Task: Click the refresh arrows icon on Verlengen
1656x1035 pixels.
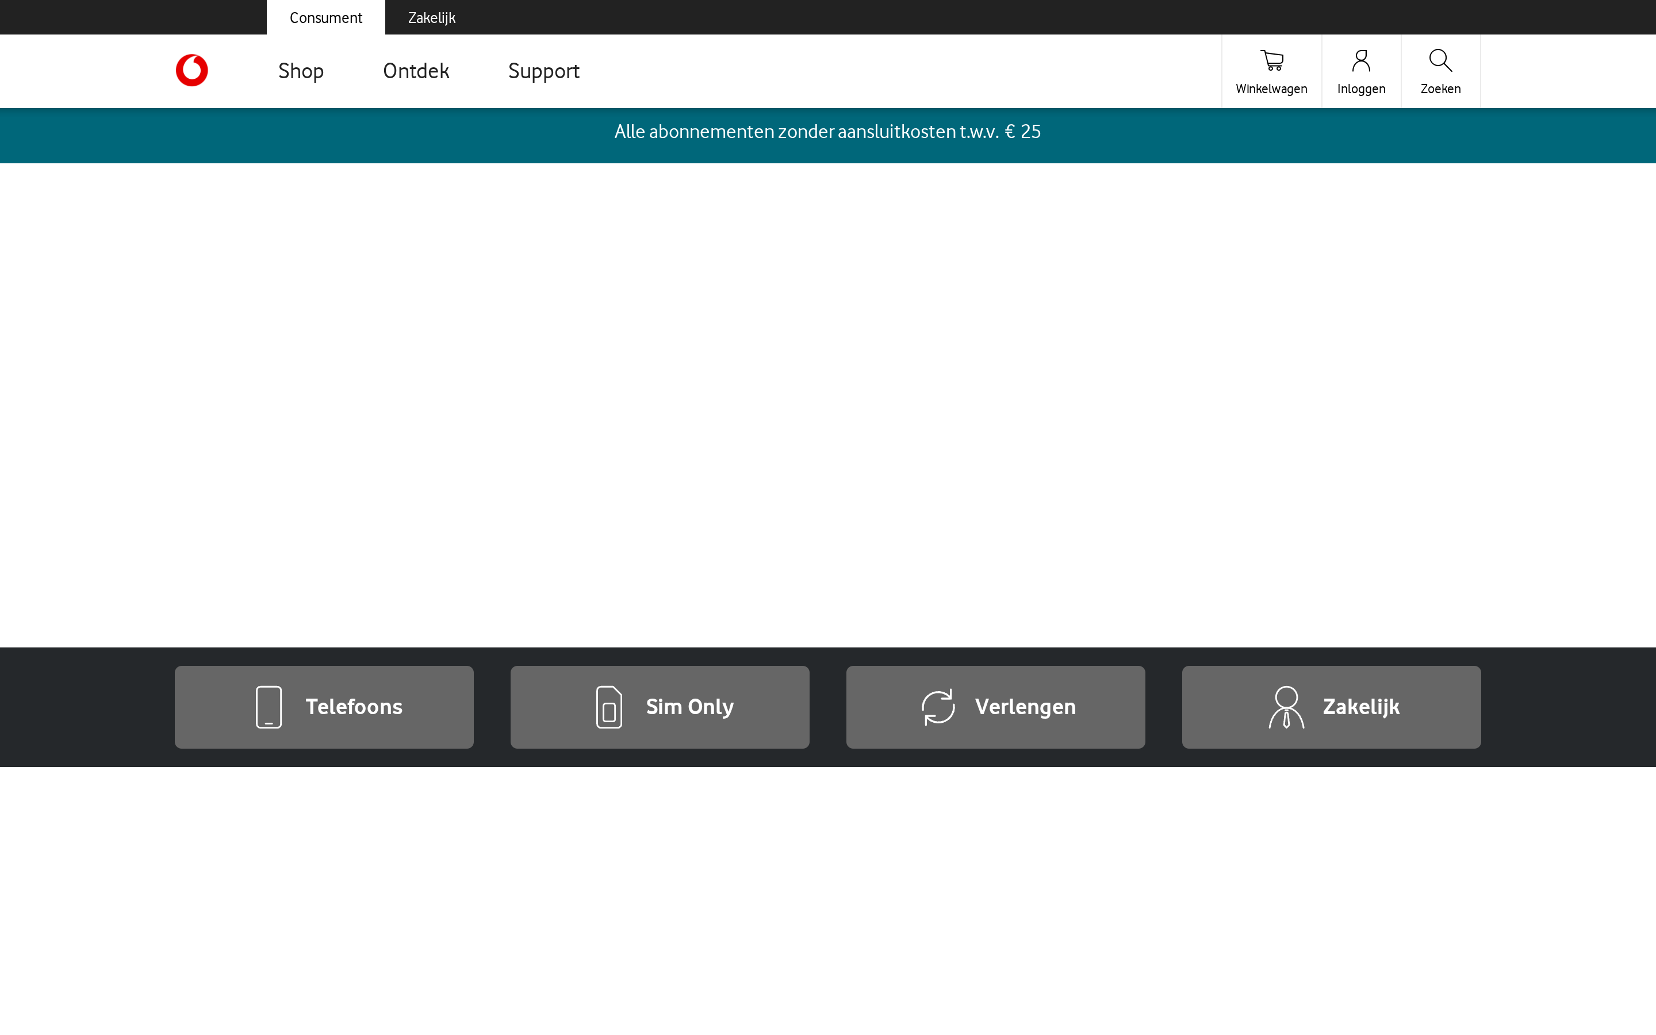Action: click(x=938, y=707)
